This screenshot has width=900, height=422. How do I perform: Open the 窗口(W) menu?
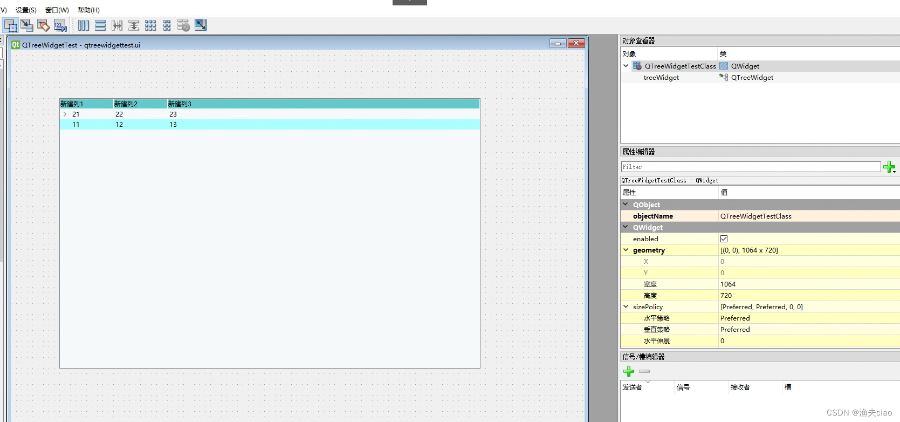tap(57, 10)
